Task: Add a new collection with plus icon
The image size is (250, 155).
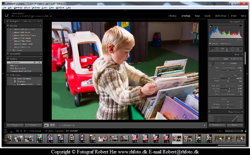Action: (x=40, y=75)
